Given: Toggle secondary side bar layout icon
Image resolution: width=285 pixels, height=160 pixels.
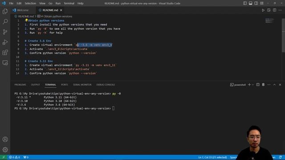Looking at the screenshot, I should click(256, 3).
